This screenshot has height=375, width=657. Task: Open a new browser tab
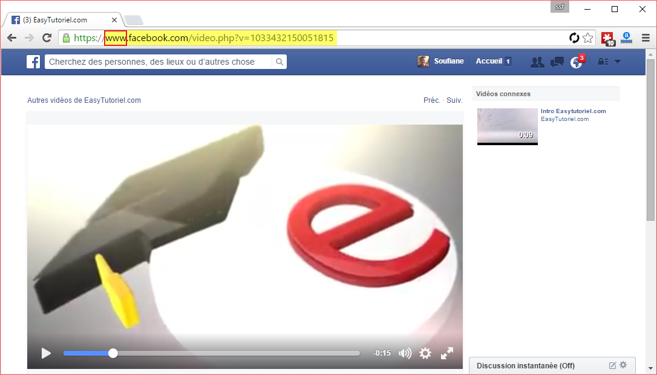coord(134,20)
